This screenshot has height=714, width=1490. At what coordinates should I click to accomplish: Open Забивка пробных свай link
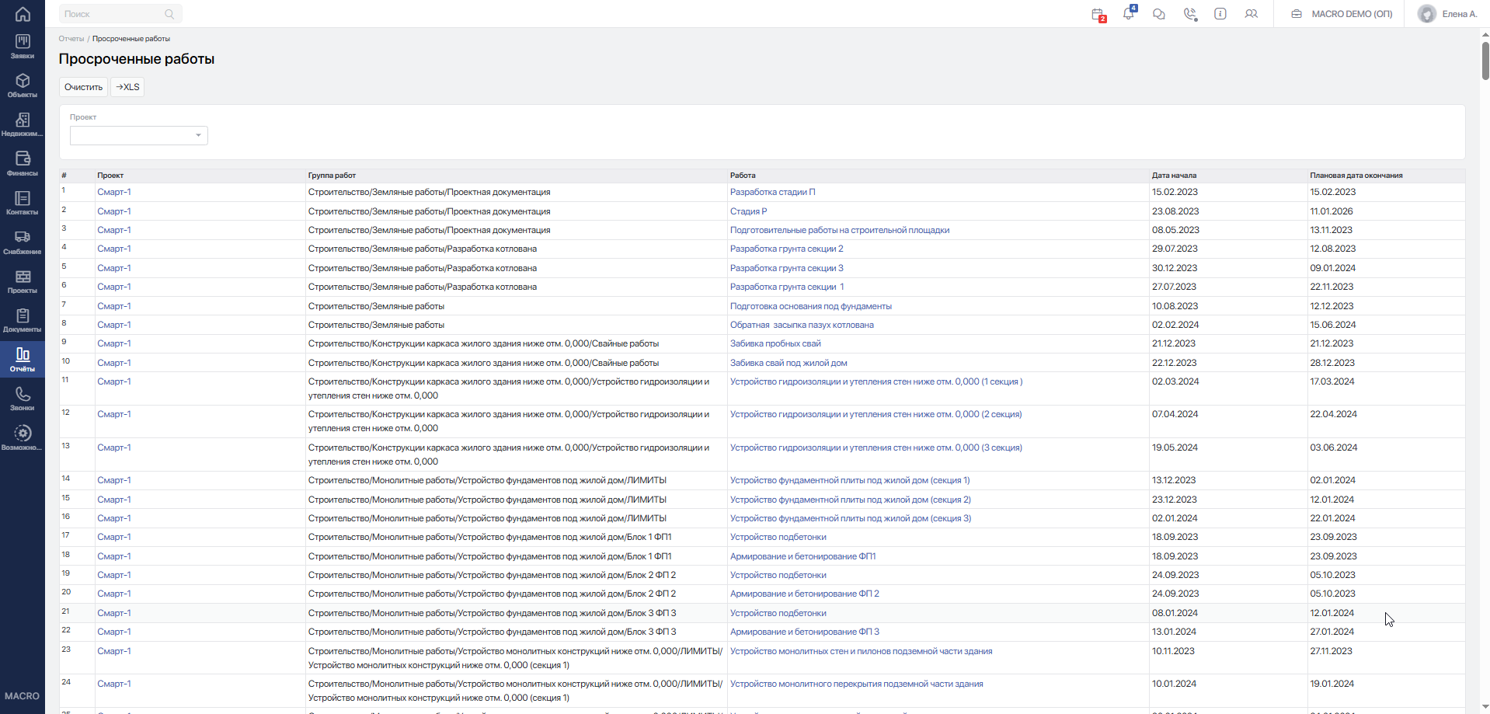[775, 343]
